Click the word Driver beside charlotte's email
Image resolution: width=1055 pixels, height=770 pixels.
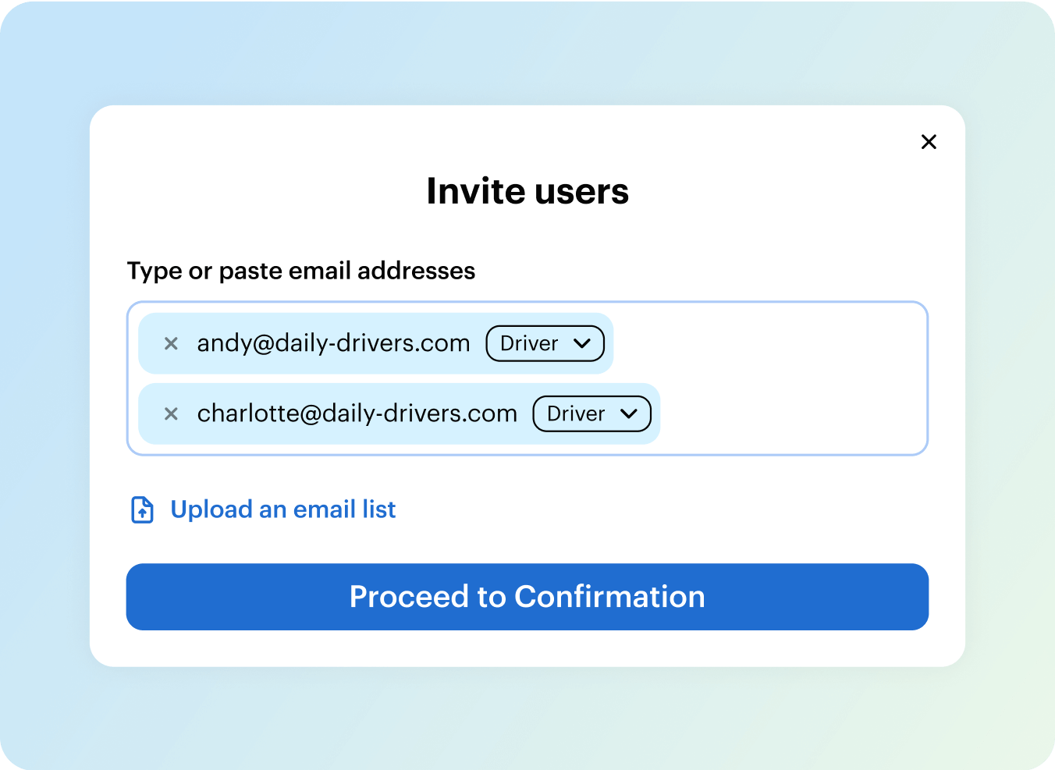pyautogui.click(x=576, y=413)
